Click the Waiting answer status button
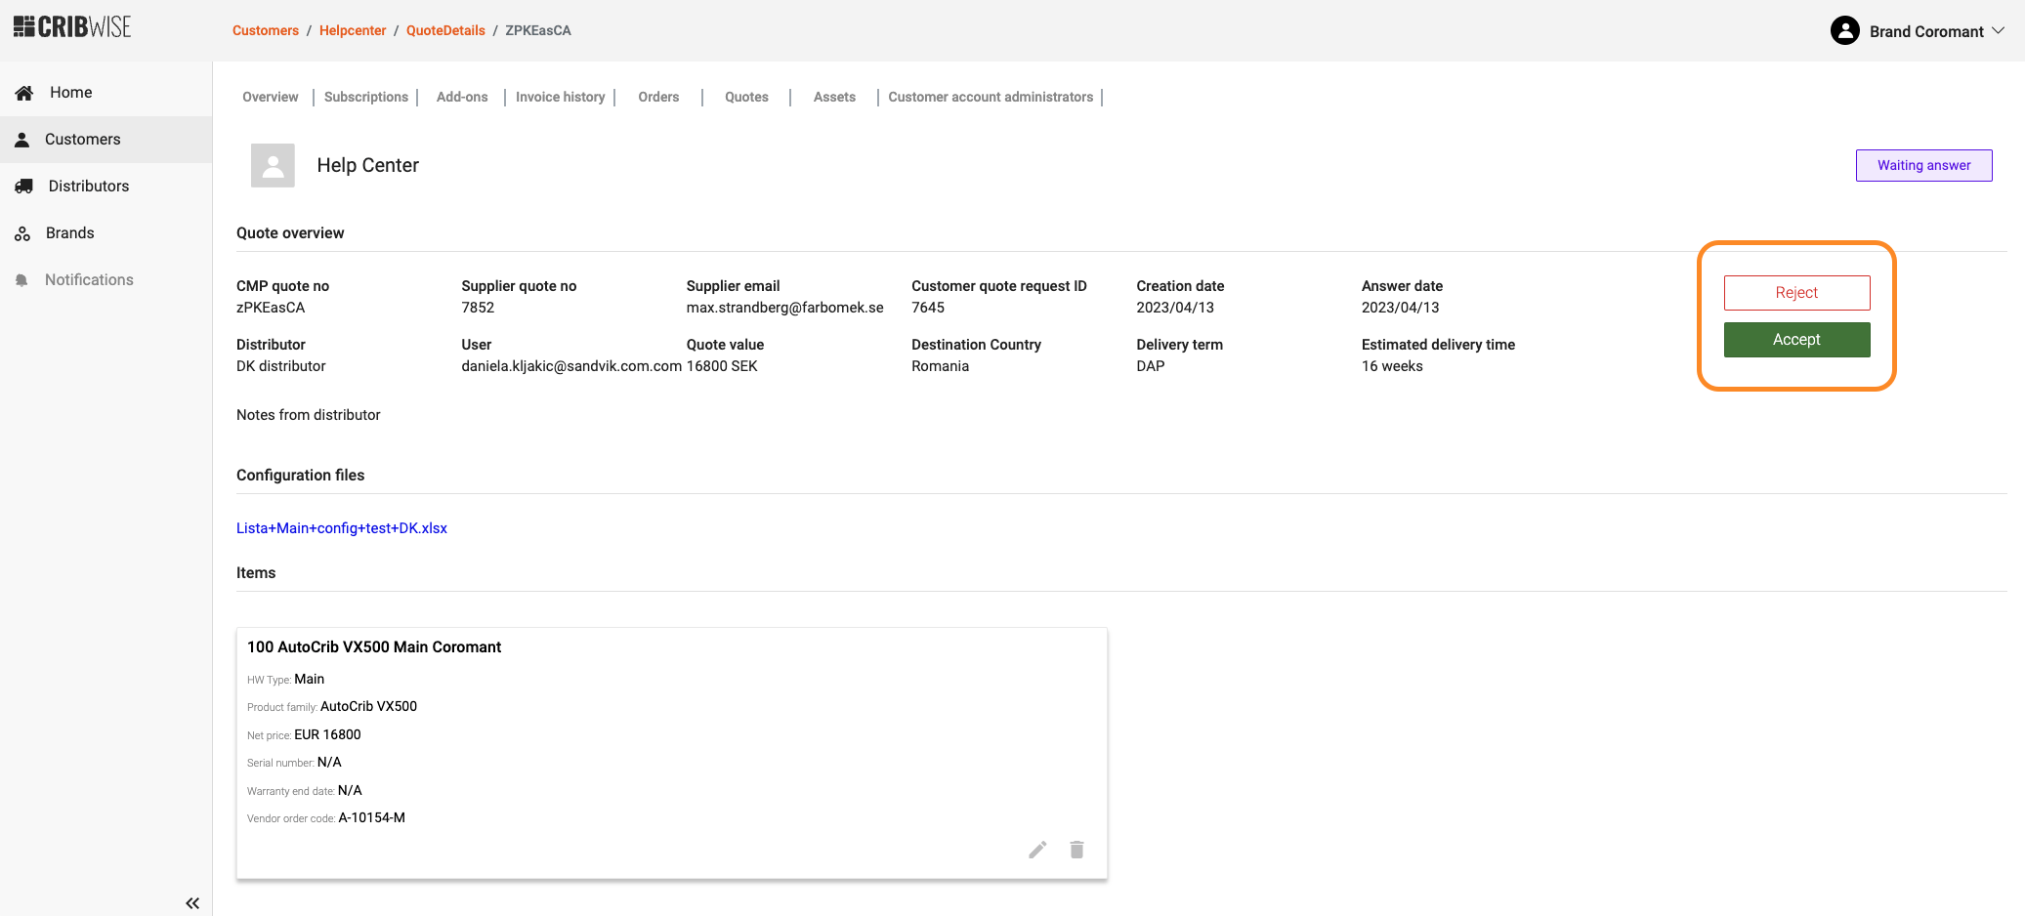Image resolution: width=2025 pixels, height=916 pixels. [x=1923, y=166]
